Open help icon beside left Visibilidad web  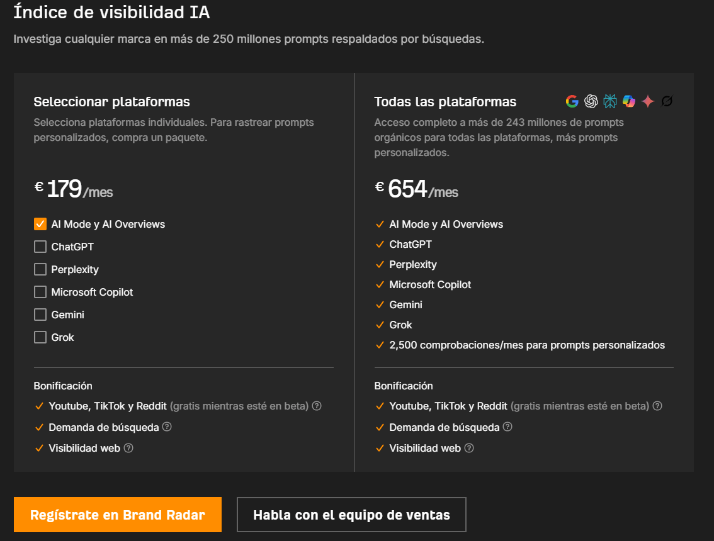point(128,448)
